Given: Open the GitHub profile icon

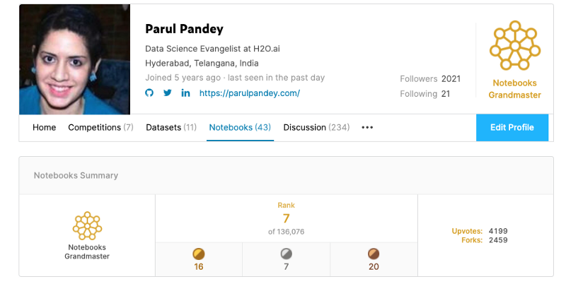Looking at the screenshot, I should [149, 93].
